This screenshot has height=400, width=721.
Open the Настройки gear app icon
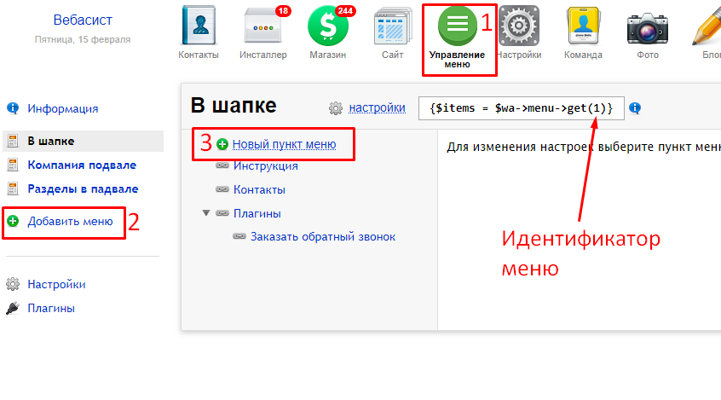[x=519, y=27]
